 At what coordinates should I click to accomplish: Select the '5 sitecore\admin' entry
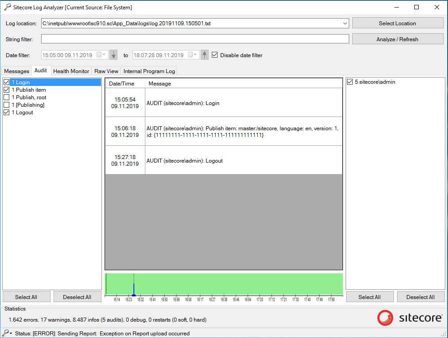(x=375, y=82)
